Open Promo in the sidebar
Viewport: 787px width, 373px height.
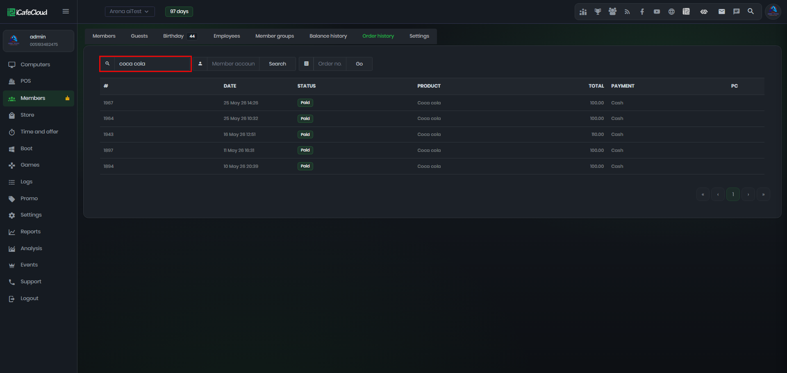pos(39,199)
